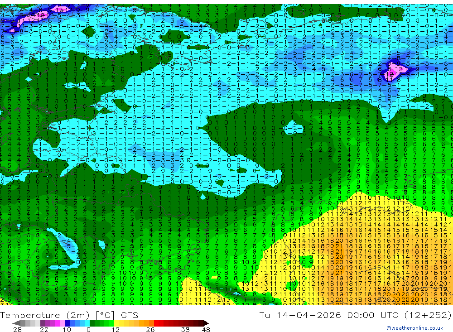This screenshot has width=453, height=332.
Task: Select the dark blue swatch near -10
Action: click(67, 323)
